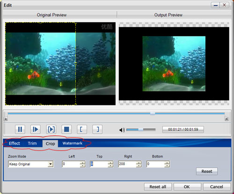Click the Reset button

point(207,172)
